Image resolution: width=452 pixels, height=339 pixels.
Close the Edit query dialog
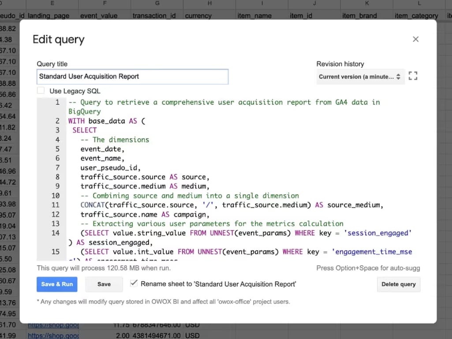point(415,39)
